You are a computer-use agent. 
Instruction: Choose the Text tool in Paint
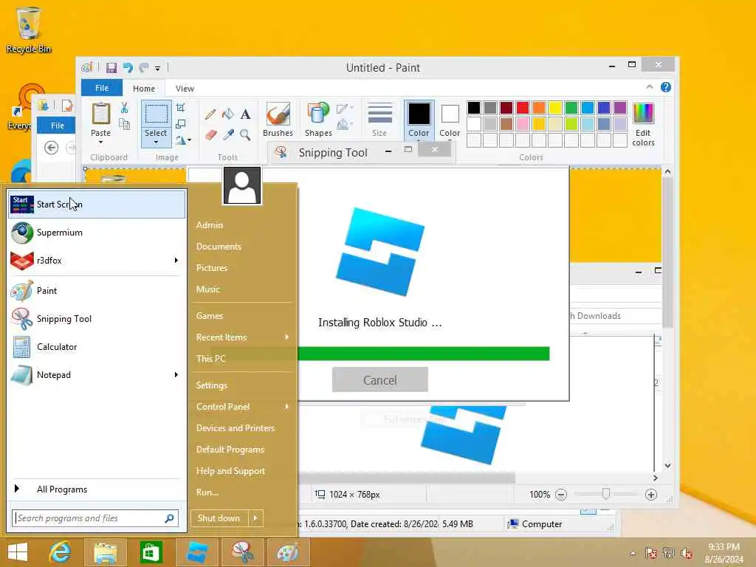tap(245, 114)
